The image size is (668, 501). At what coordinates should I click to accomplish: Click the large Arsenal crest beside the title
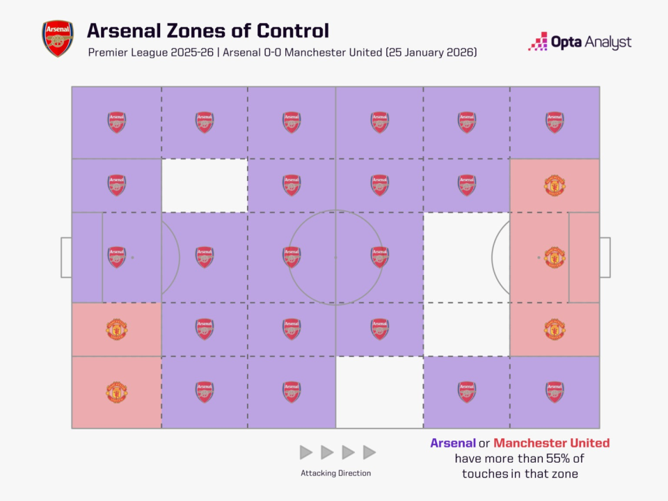click(58, 39)
